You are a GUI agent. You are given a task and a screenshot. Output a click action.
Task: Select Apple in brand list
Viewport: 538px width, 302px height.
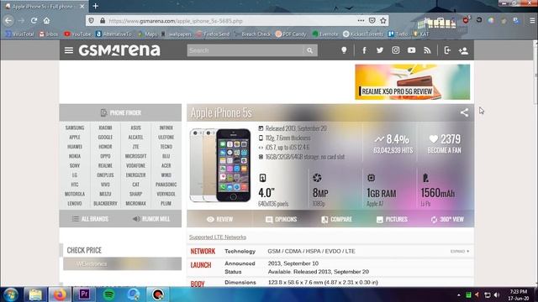75,138
